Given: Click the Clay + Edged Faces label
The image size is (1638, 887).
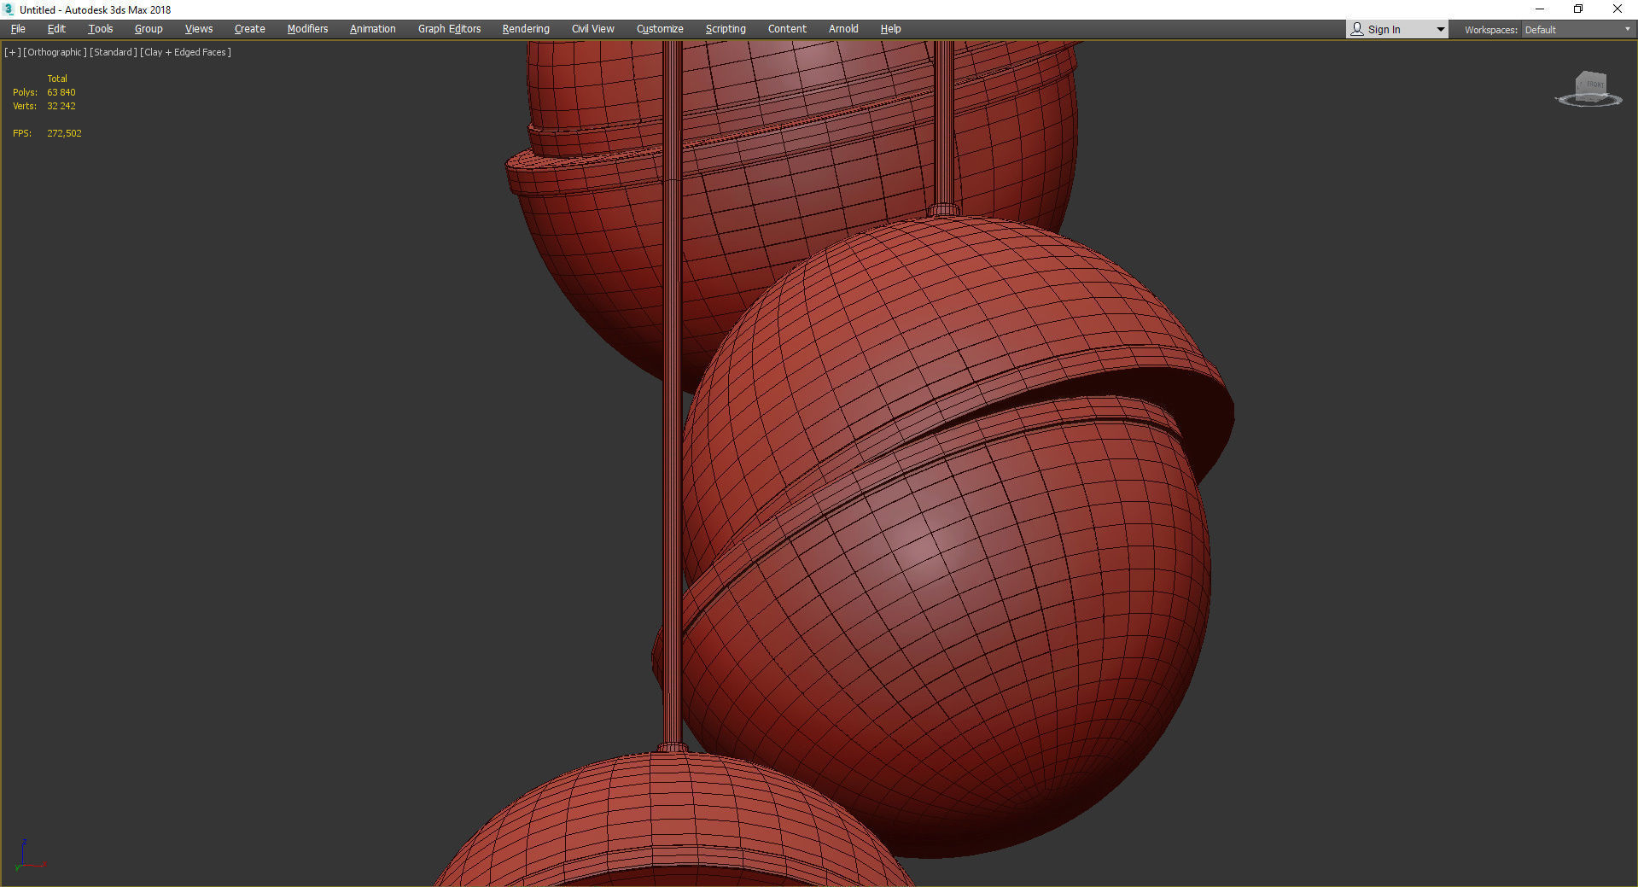Looking at the screenshot, I should pos(185,52).
